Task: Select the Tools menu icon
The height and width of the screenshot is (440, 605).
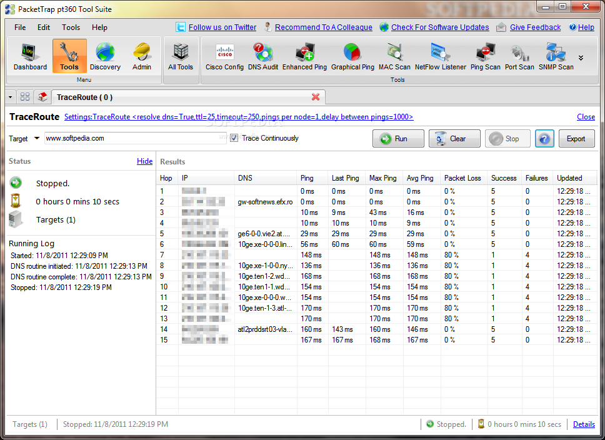Action: [x=69, y=56]
